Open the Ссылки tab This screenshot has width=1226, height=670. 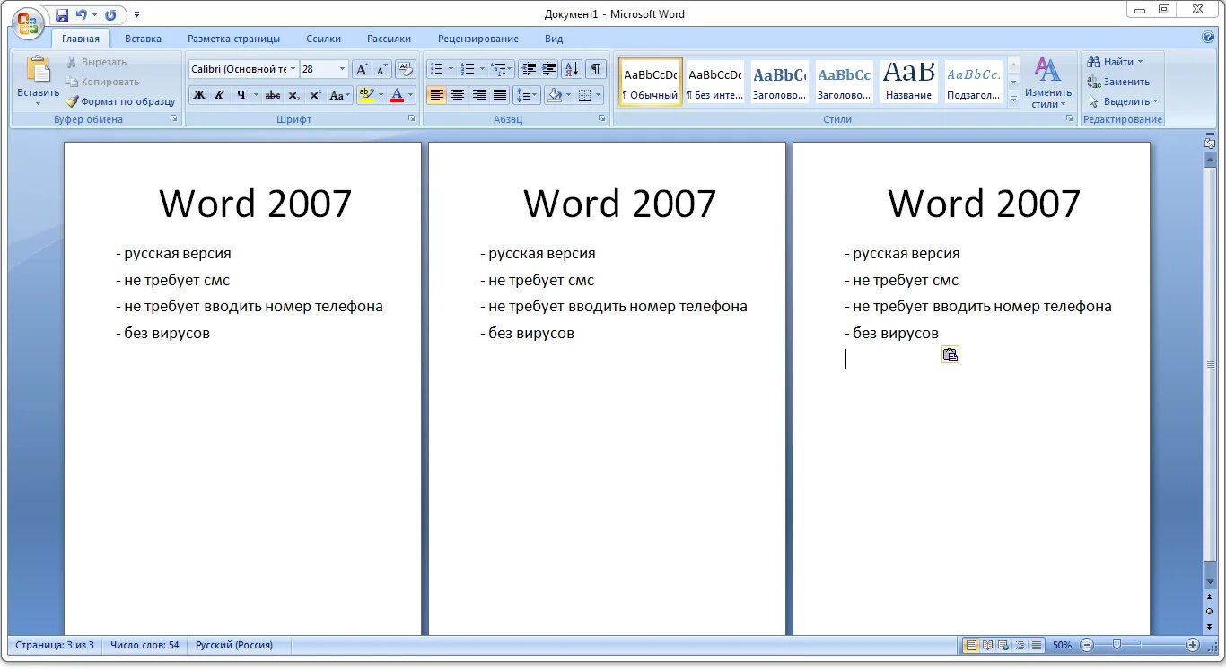click(x=323, y=39)
